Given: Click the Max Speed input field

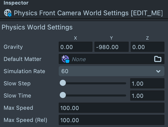Looking at the screenshot, I should coord(111,108).
